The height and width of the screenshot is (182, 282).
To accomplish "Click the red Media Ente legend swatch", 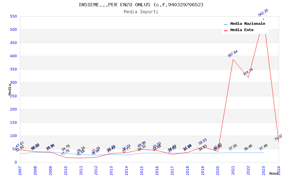I will pos(226,30).
